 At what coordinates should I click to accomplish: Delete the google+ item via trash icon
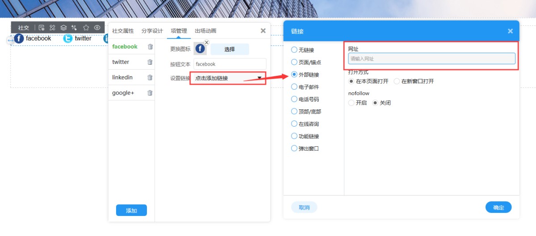tap(150, 93)
